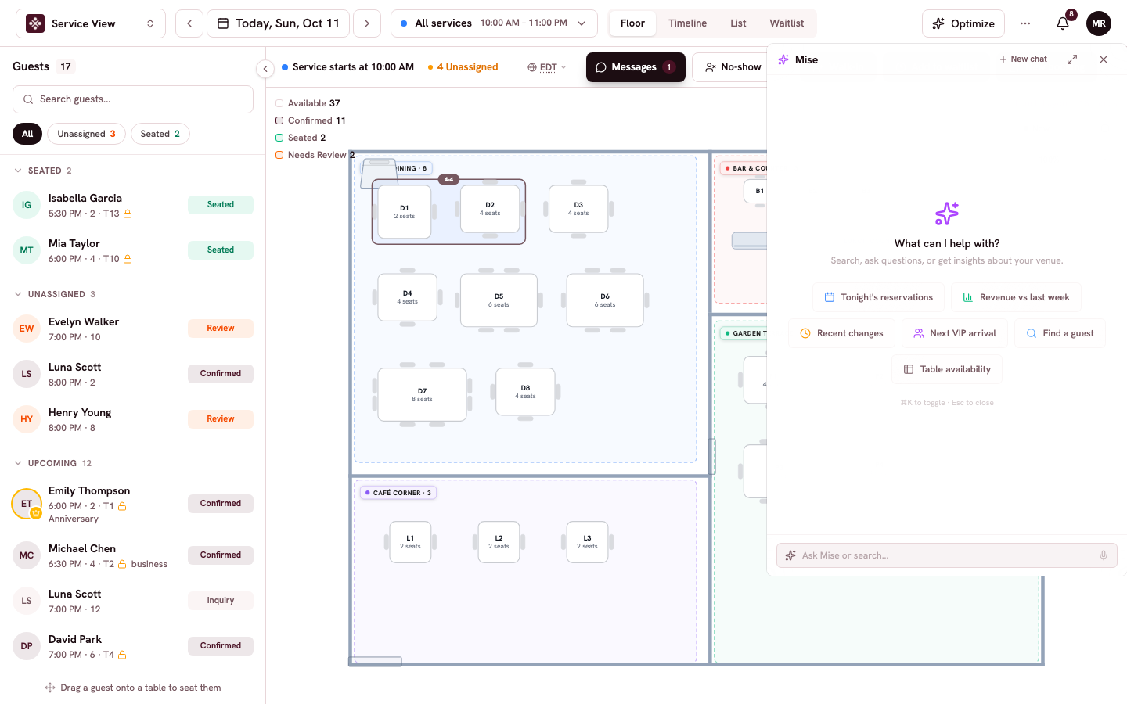Focus the Search guests field
The width and height of the screenshot is (1127, 704).
133,99
